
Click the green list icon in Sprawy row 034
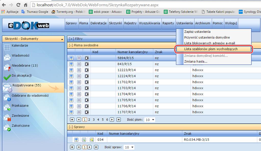pyautogui.click(x=84, y=140)
